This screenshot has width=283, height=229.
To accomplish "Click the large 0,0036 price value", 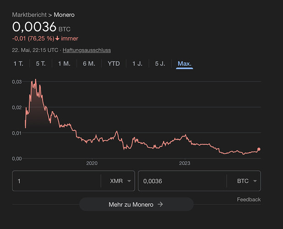I will [x=34, y=27].
